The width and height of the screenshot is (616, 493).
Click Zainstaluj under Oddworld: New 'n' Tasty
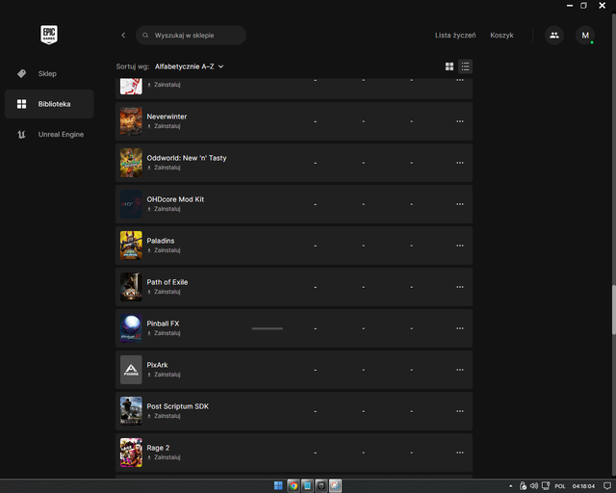[x=164, y=168]
